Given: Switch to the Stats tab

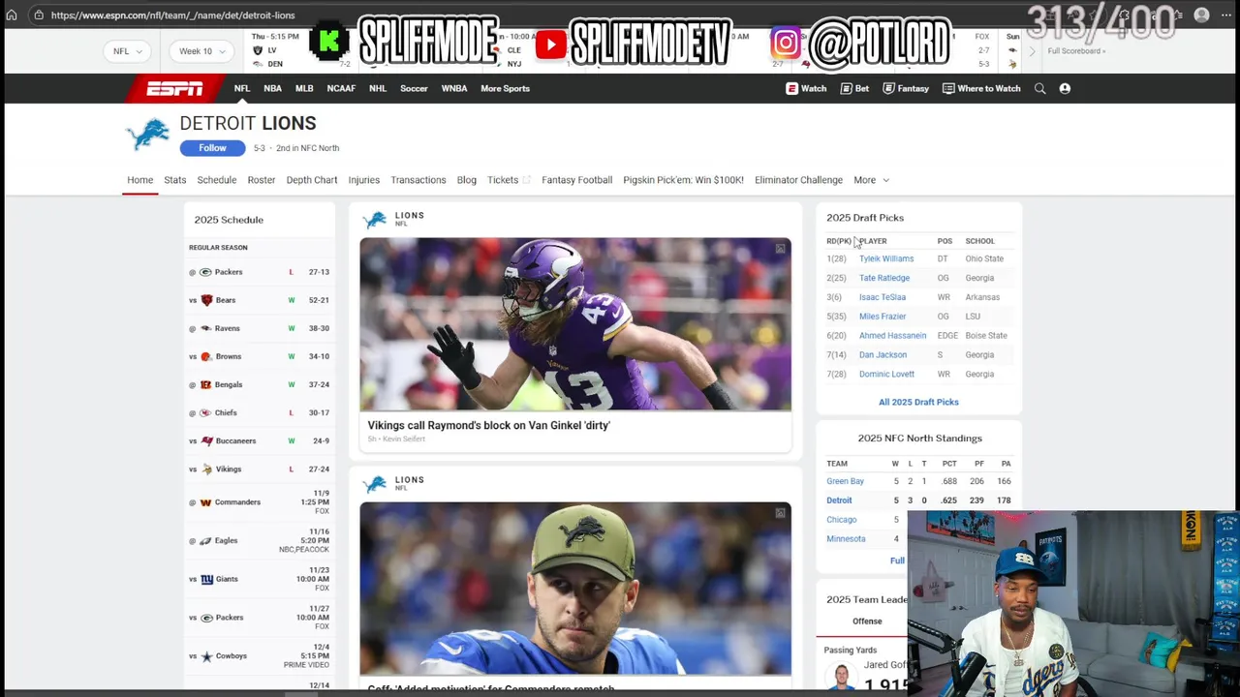Looking at the screenshot, I should click(x=175, y=180).
